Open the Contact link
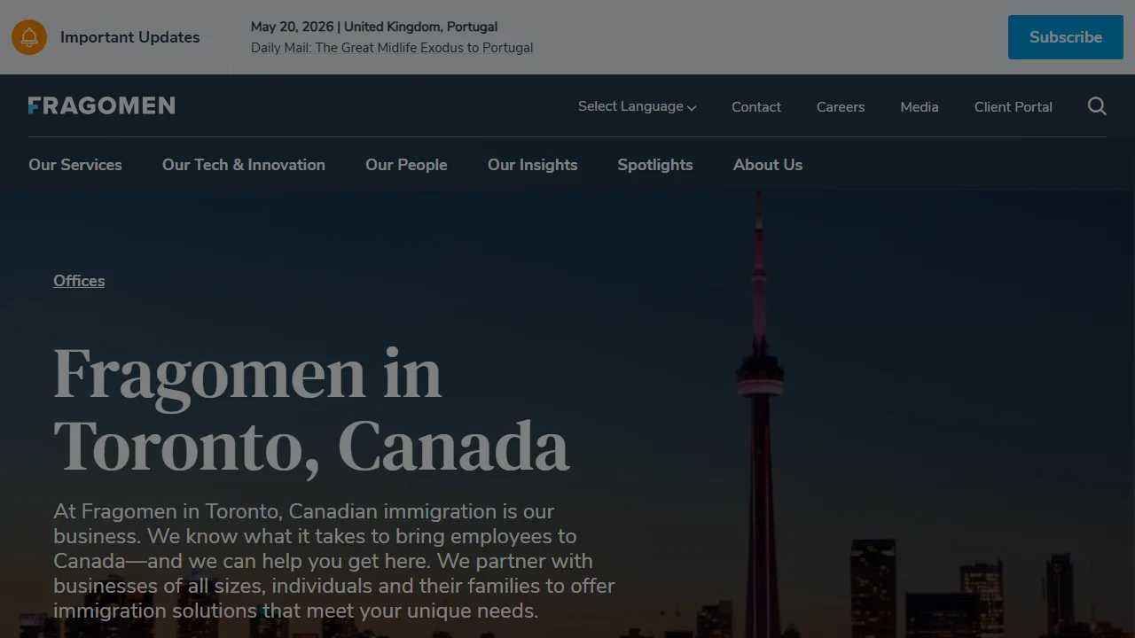Viewport: 1135px width, 638px height. point(756,106)
